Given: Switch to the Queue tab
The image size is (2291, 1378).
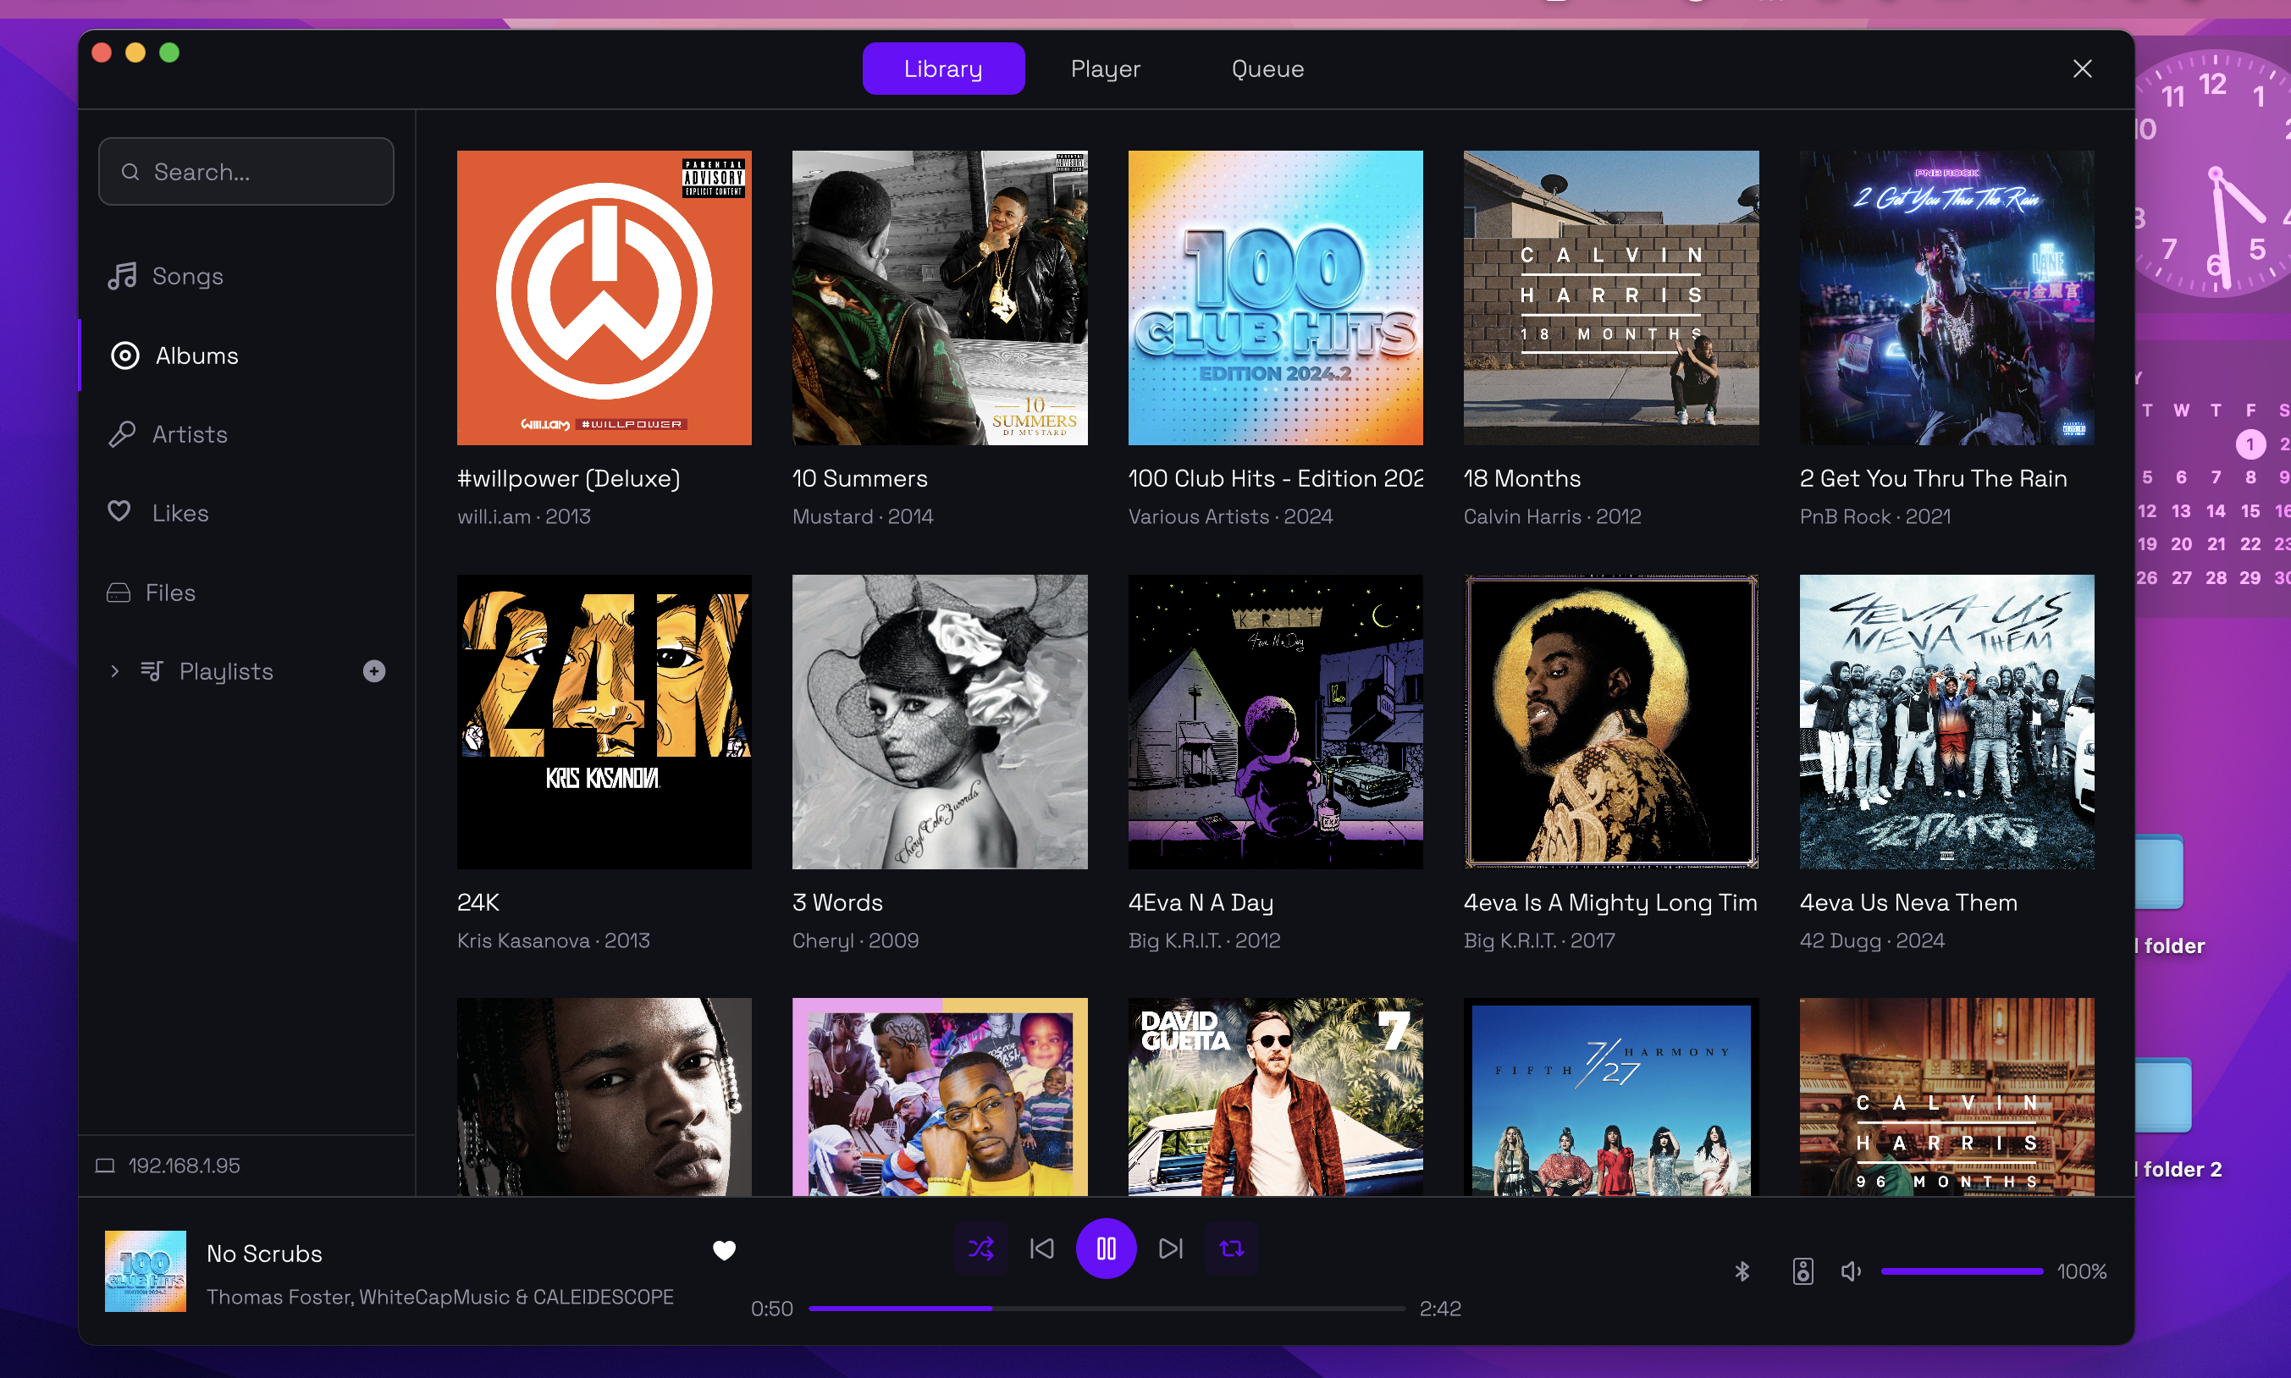Looking at the screenshot, I should (1267, 69).
